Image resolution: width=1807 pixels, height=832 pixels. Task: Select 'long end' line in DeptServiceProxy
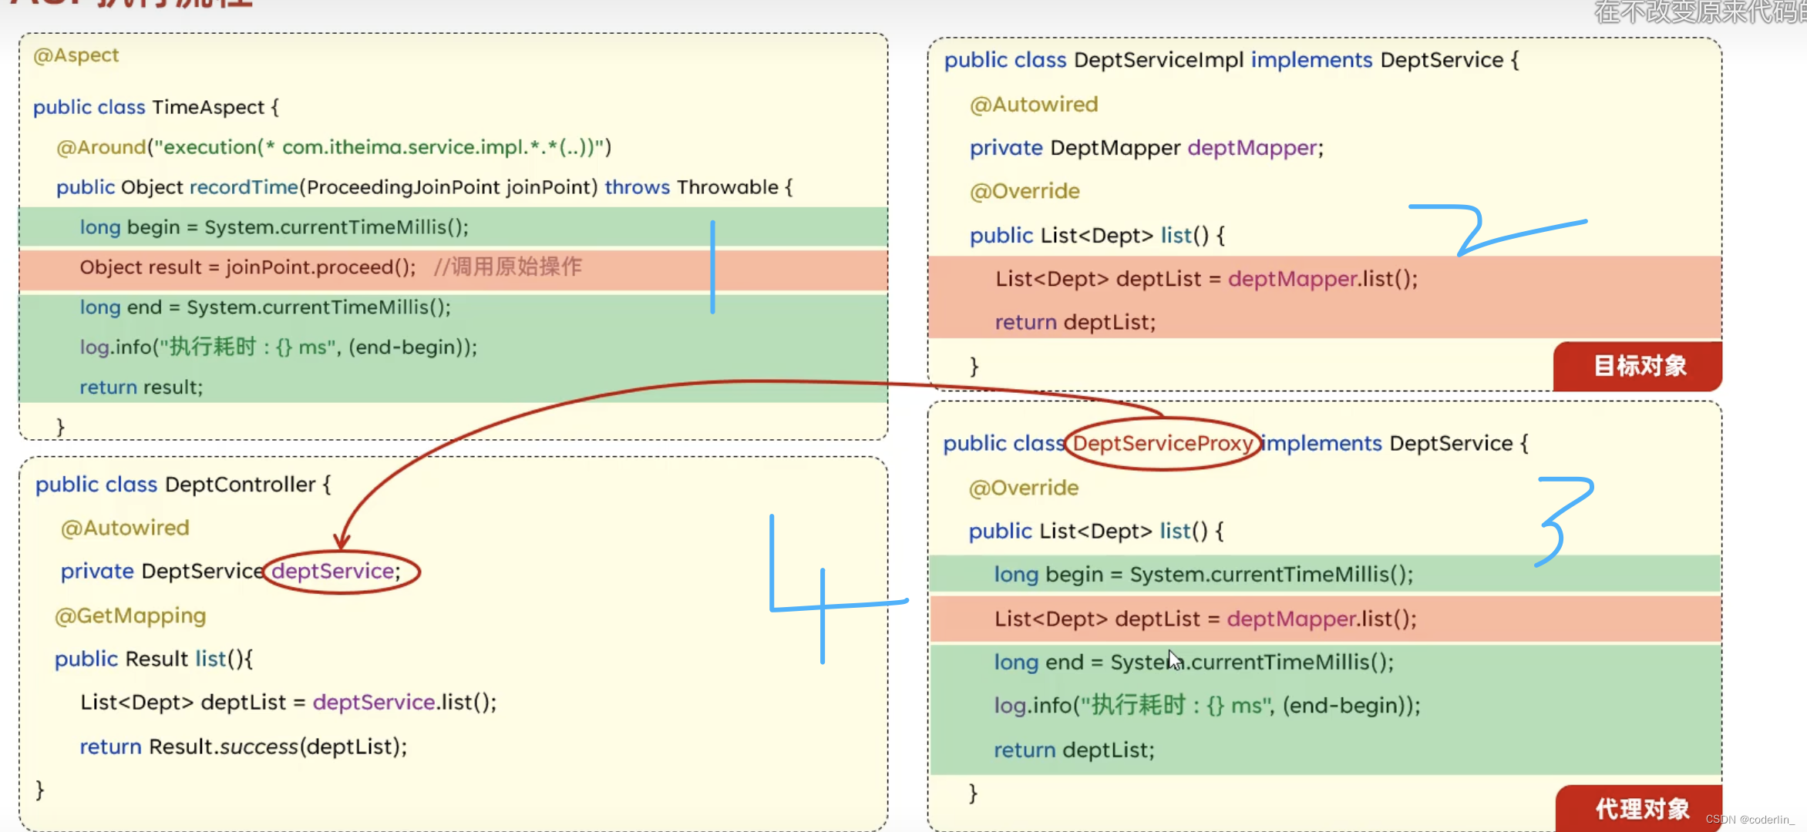[x=1194, y=662]
